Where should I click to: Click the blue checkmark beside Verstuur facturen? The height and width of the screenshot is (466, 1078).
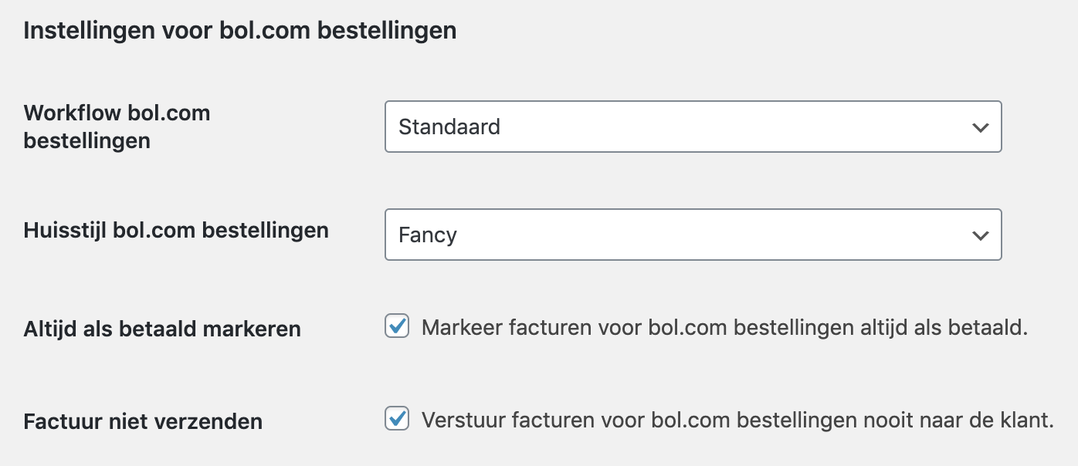point(397,420)
